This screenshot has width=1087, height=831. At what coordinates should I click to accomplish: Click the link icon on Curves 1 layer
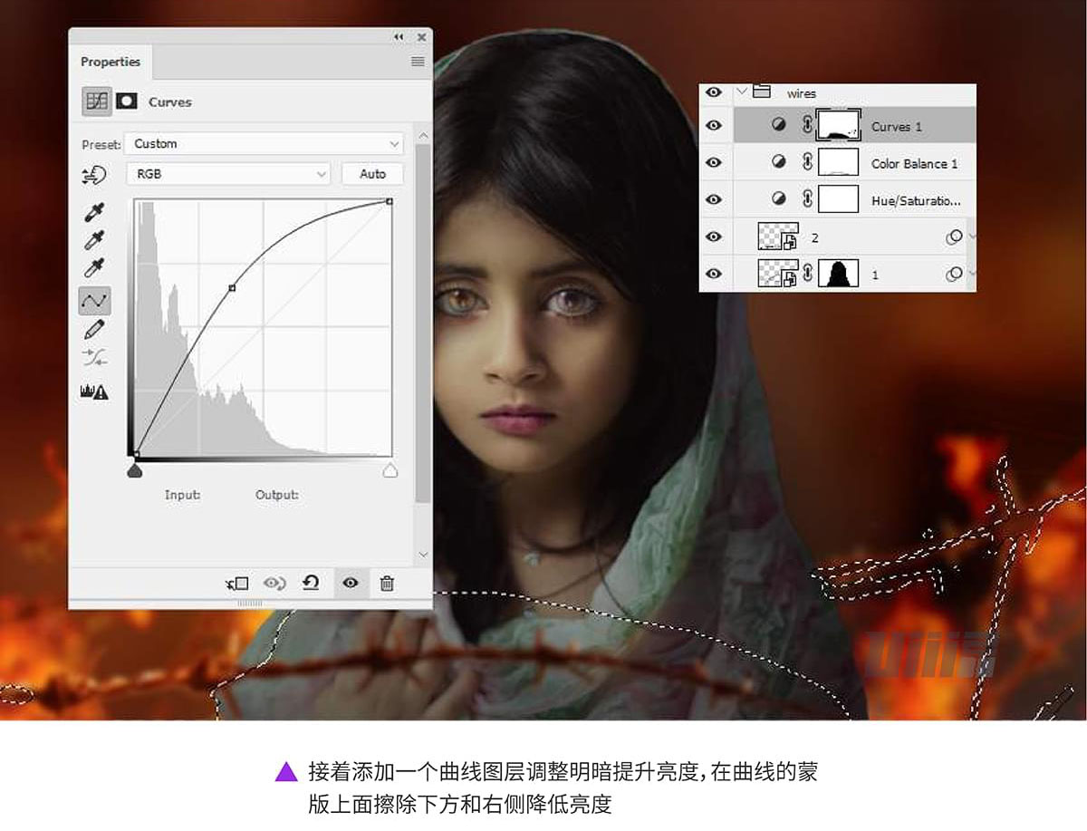(806, 126)
